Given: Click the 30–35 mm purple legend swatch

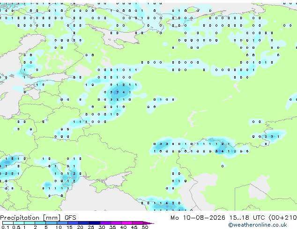Looking at the screenshot, I should point(105,223).
